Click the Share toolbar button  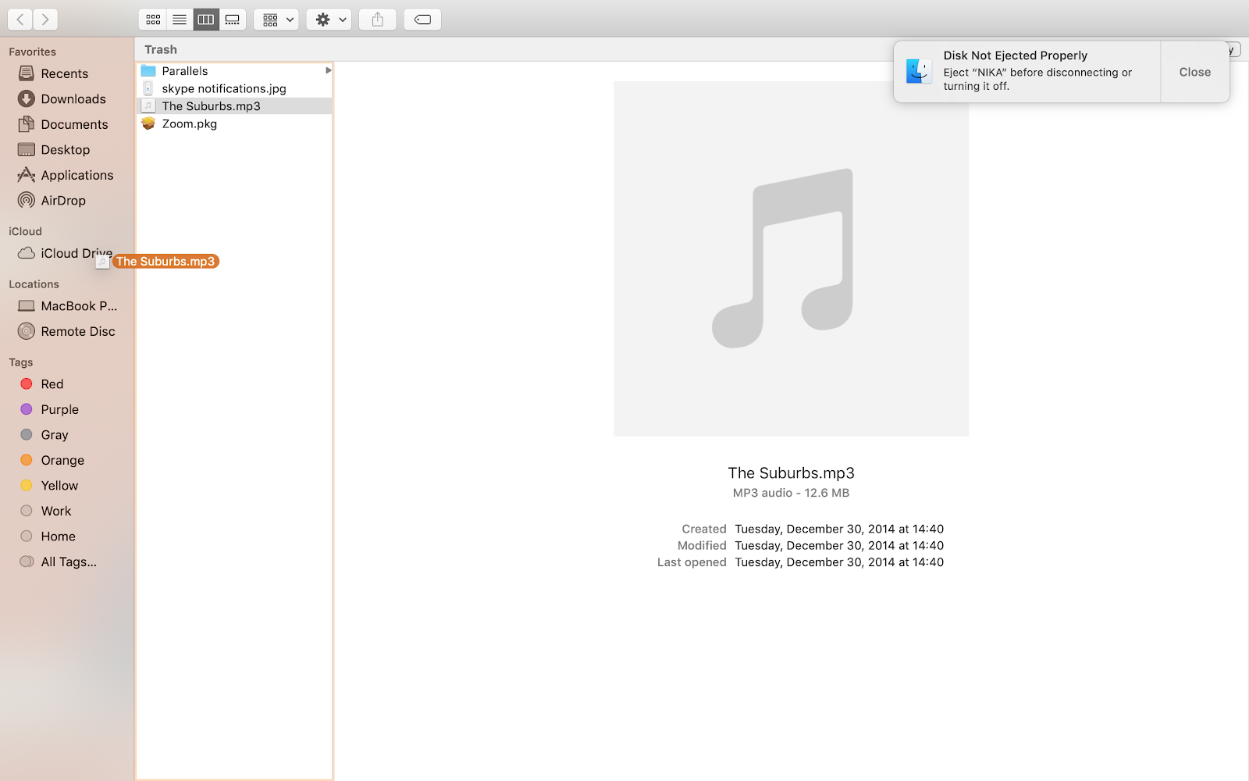coord(378,20)
